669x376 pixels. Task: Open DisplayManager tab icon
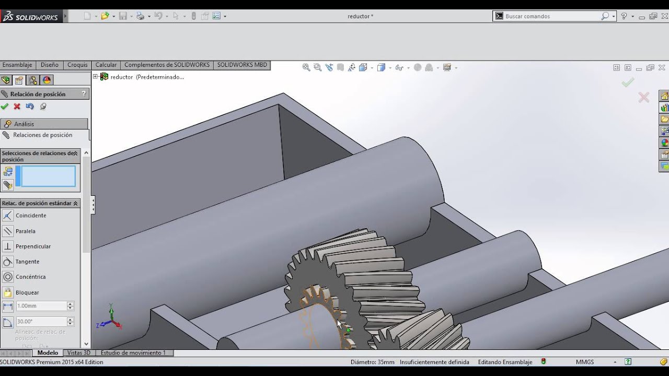click(47, 80)
